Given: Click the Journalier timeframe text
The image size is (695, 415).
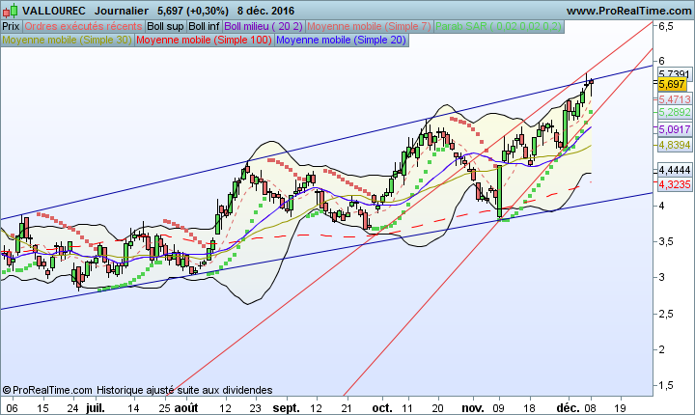Looking at the screenshot, I should click(x=121, y=11).
